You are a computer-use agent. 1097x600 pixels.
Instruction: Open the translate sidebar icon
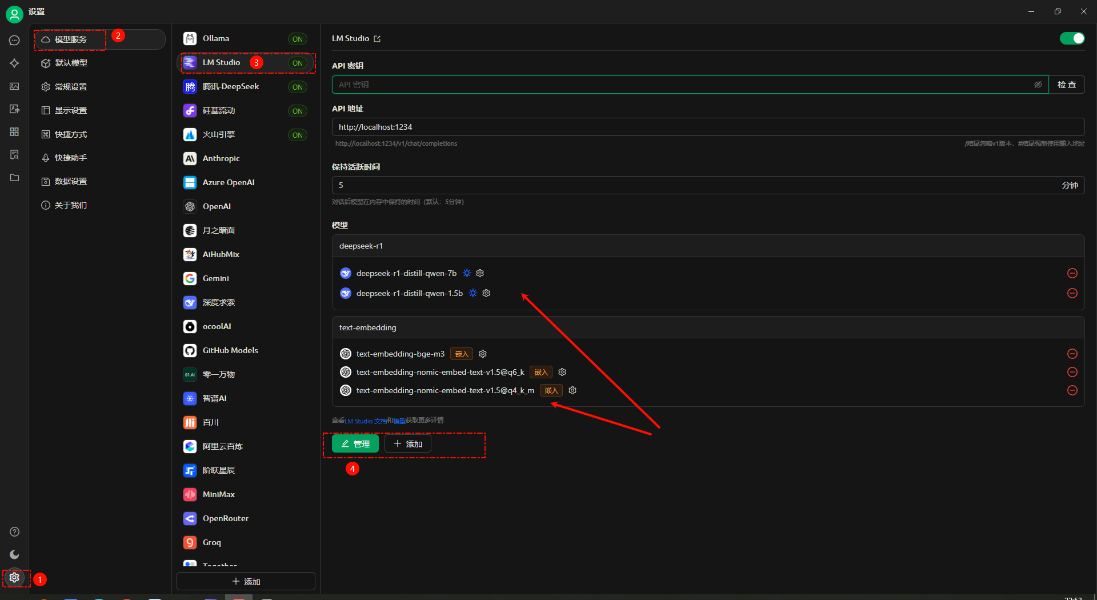point(14,109)
